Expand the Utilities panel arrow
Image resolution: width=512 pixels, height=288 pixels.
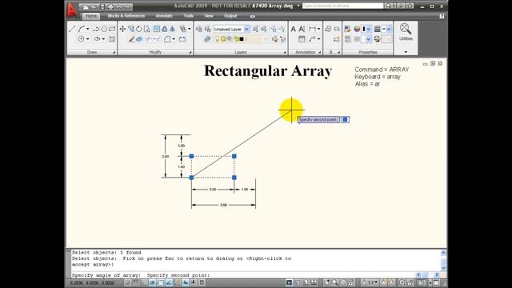[x=406, y=52]
